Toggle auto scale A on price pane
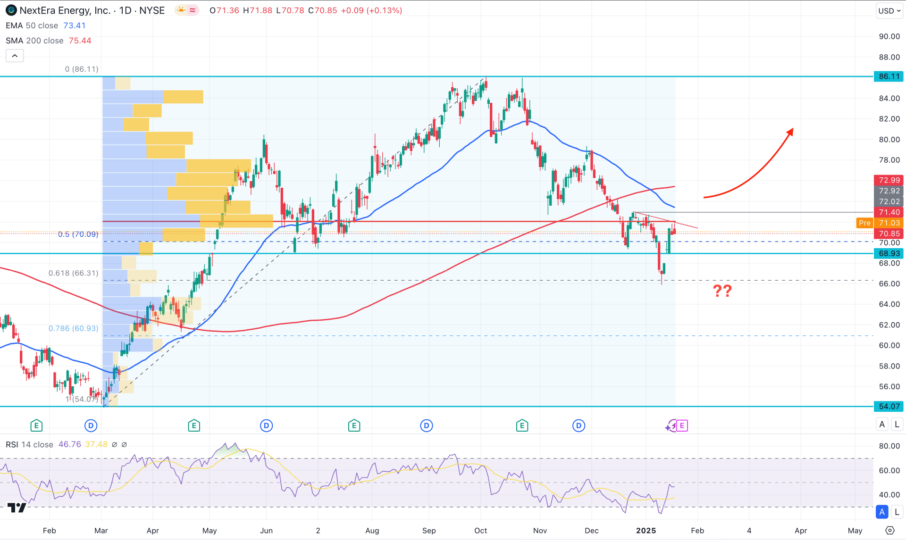Screen dimensions: 906x542 (882, 425)
